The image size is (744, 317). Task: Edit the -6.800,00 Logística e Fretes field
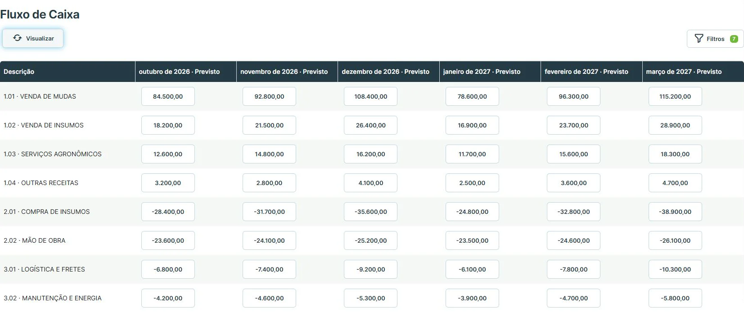(168, 269)
